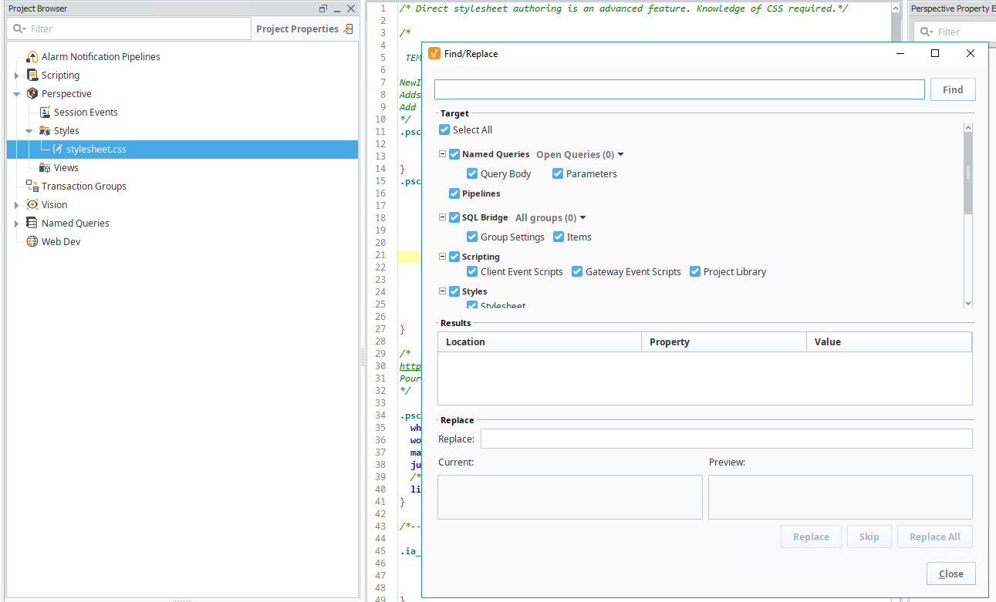Click the Transaction Groups icon
Viewport: 996px width, 602px height.
click(32, 187)
